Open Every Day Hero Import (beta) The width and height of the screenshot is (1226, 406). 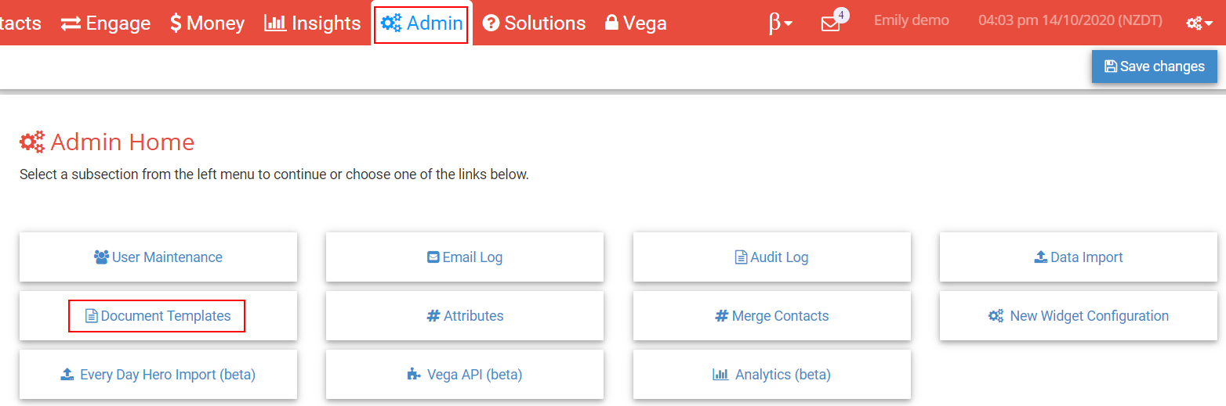158,375
